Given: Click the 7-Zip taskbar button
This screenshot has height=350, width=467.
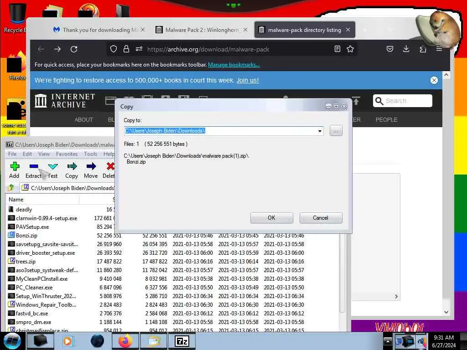Looking at the screenshot, I should pyautogui.click(x=182, y=341).
